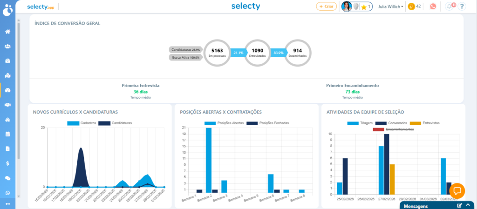Toggle the Posições Abertas legend item

tap(225, 123)
